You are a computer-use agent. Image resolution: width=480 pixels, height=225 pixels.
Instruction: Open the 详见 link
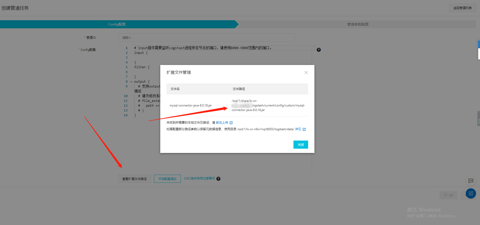pos(298,129)
